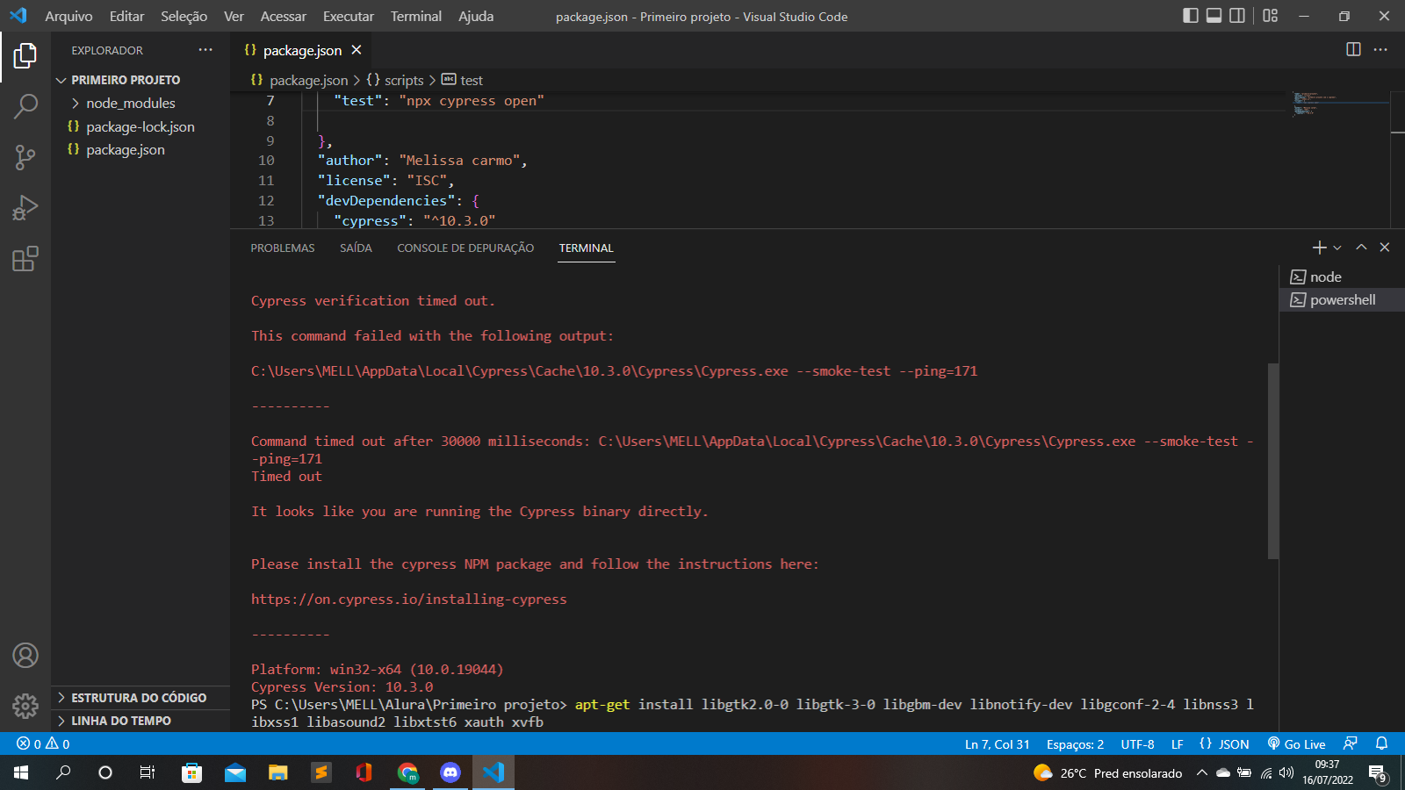Open the Search view icon
Screen dimensions: 1405x790
25,107
